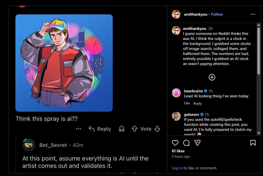263x176 pixels.
Task: Save the post using the bookmark icon
Action: coord(253,143)
